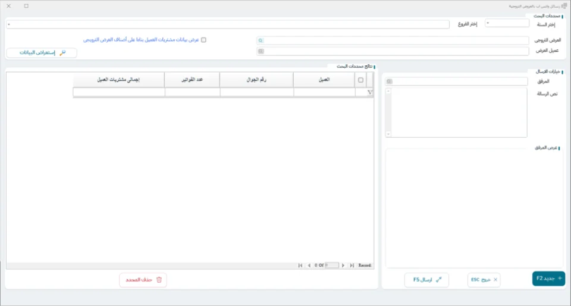The image size is (571, 306).
Task: Click the attachment field browse icon
Action: coord(389,81)
